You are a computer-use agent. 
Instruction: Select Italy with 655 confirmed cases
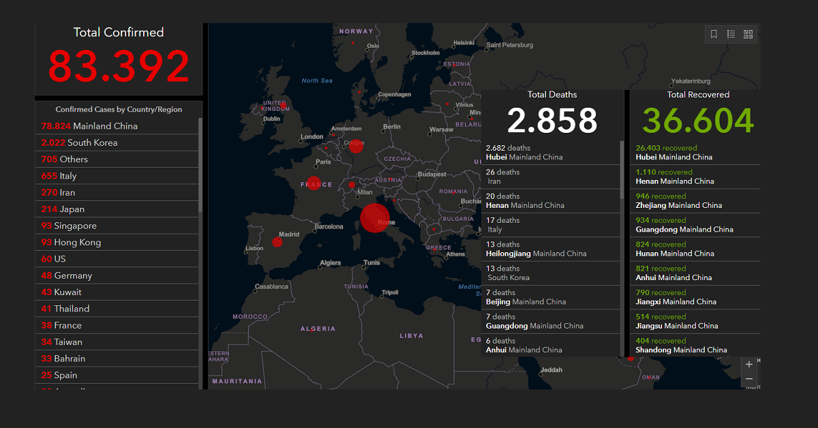(x=59, y=176)
